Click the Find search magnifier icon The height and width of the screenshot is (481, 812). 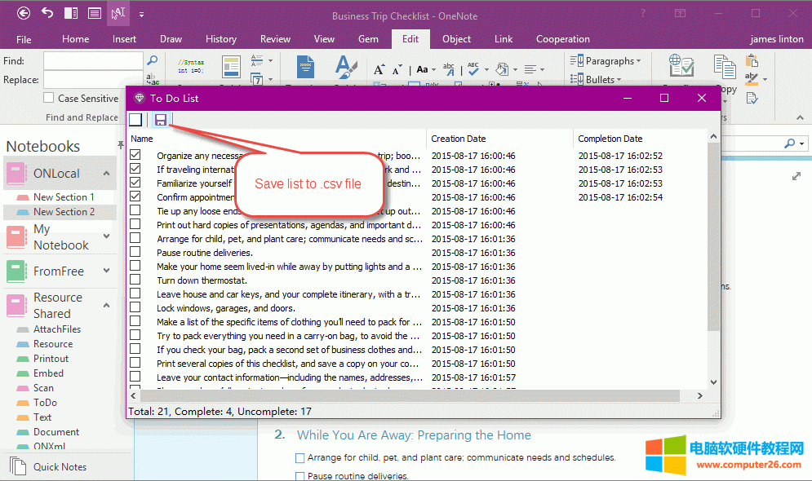click(x=152, y=60)
